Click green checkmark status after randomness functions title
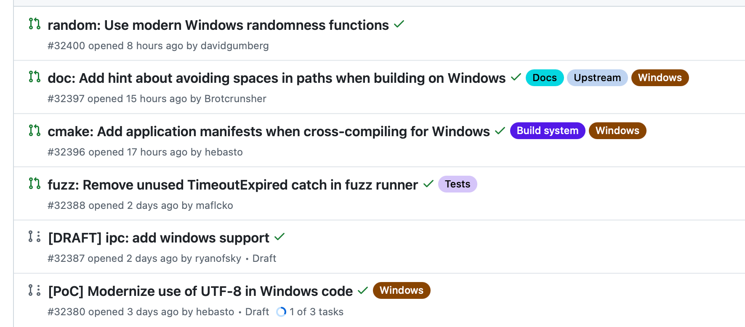 (x=399, y=24)
